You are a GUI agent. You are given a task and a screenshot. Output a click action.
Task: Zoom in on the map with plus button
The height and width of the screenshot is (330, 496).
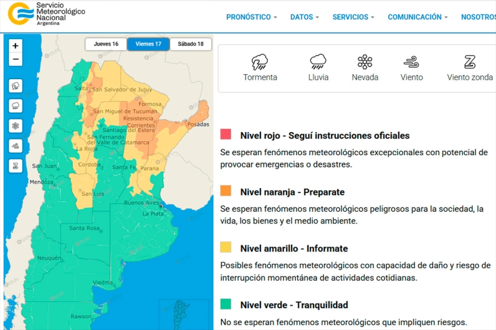(15, 46)
